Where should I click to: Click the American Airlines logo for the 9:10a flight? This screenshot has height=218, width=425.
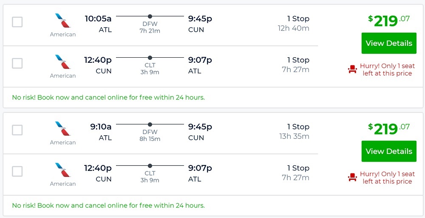click(x=63, y=129)
